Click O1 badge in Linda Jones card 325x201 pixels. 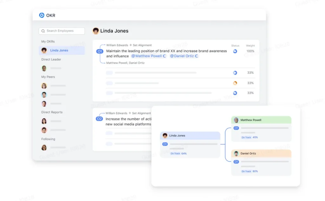tap(165, 144)
